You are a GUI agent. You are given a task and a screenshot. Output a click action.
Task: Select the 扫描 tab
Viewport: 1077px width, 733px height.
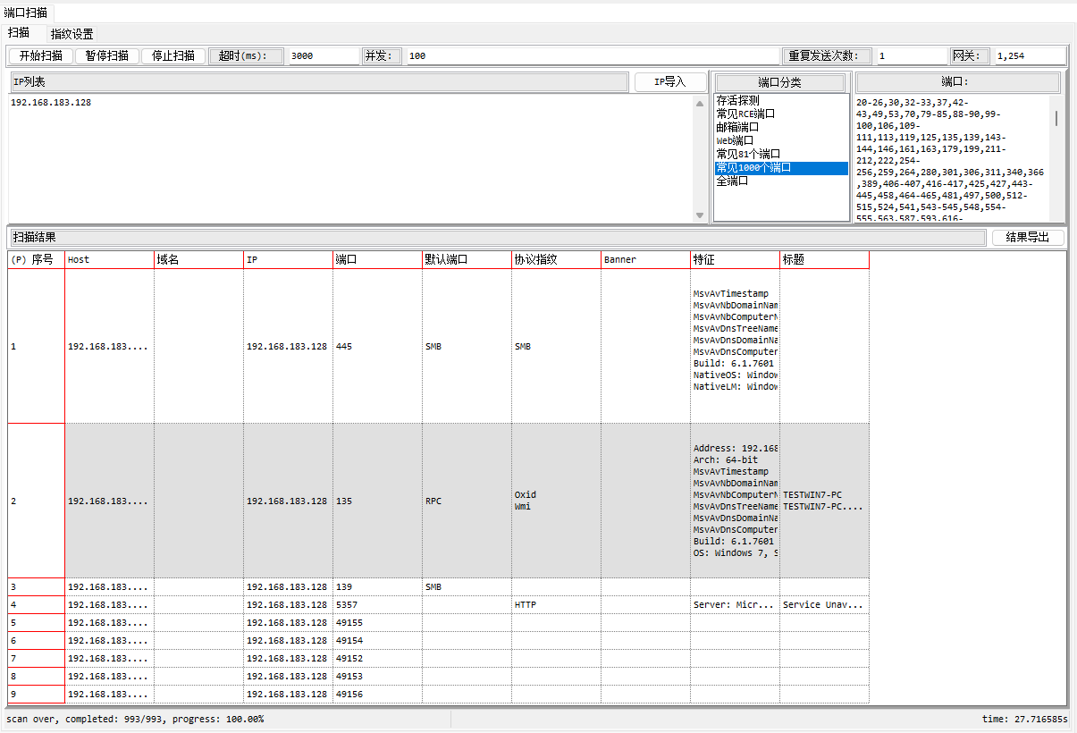19,33
